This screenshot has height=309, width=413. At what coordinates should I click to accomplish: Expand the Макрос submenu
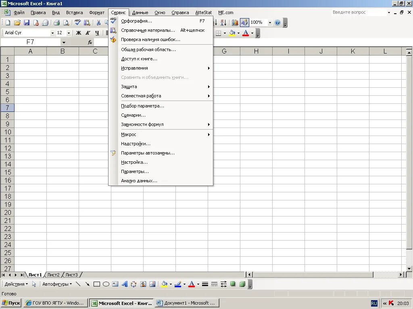pos(165,134)
